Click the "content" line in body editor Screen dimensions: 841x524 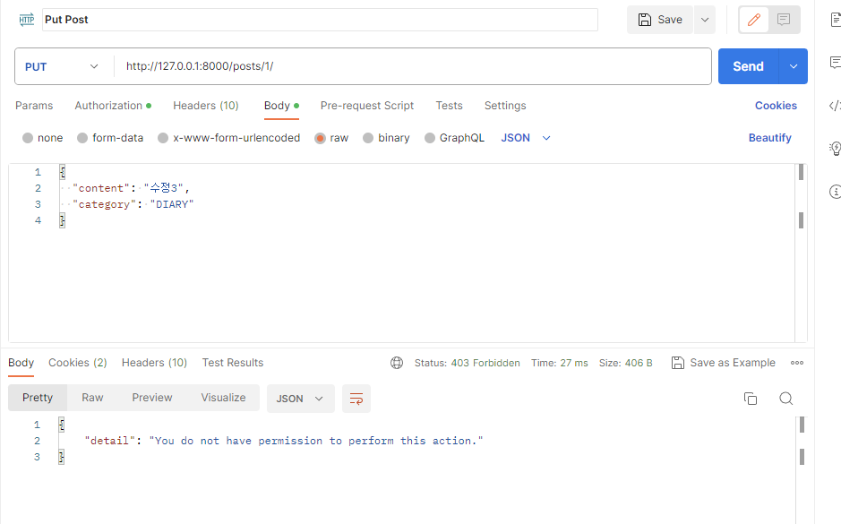[131, 188]
